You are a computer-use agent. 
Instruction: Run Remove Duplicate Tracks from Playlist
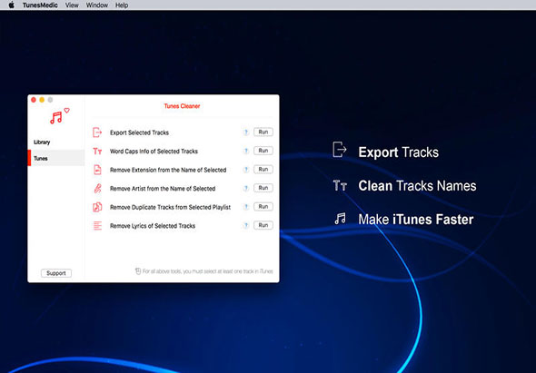click(x=263, y=206)
